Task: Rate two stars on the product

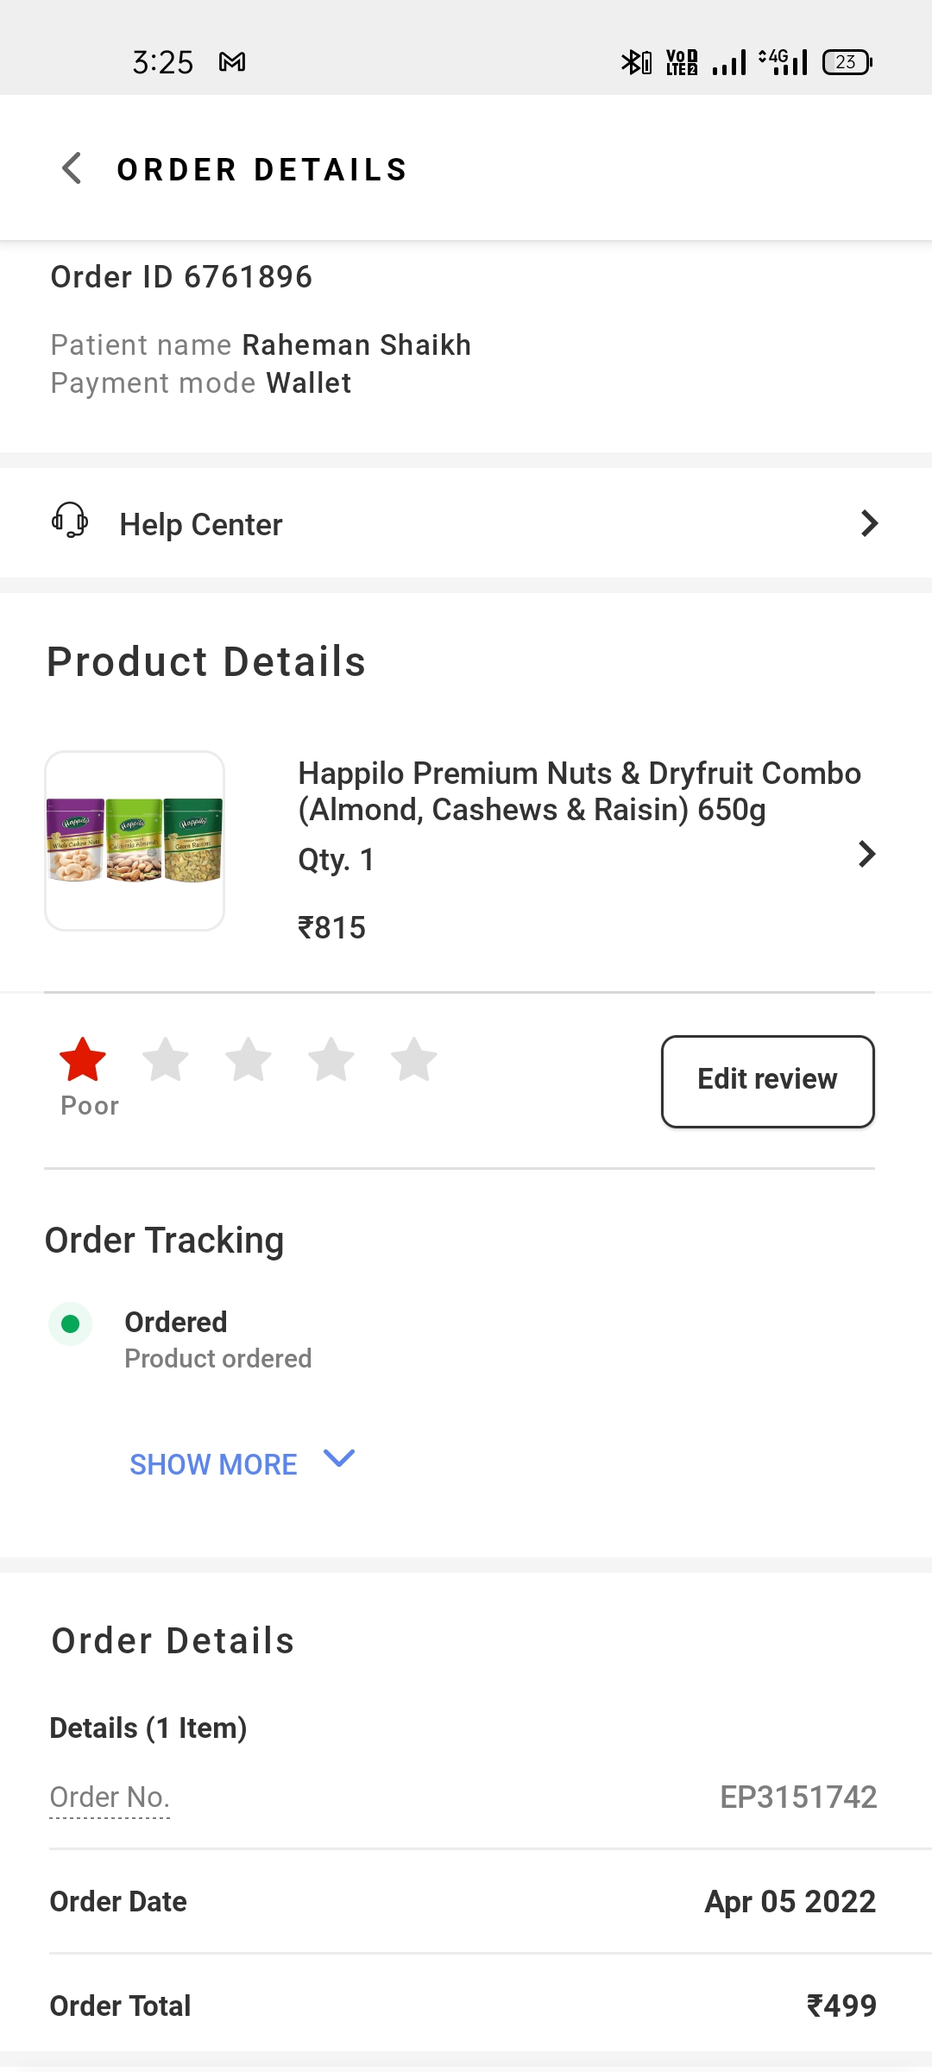Action: tap(166, 1060)
